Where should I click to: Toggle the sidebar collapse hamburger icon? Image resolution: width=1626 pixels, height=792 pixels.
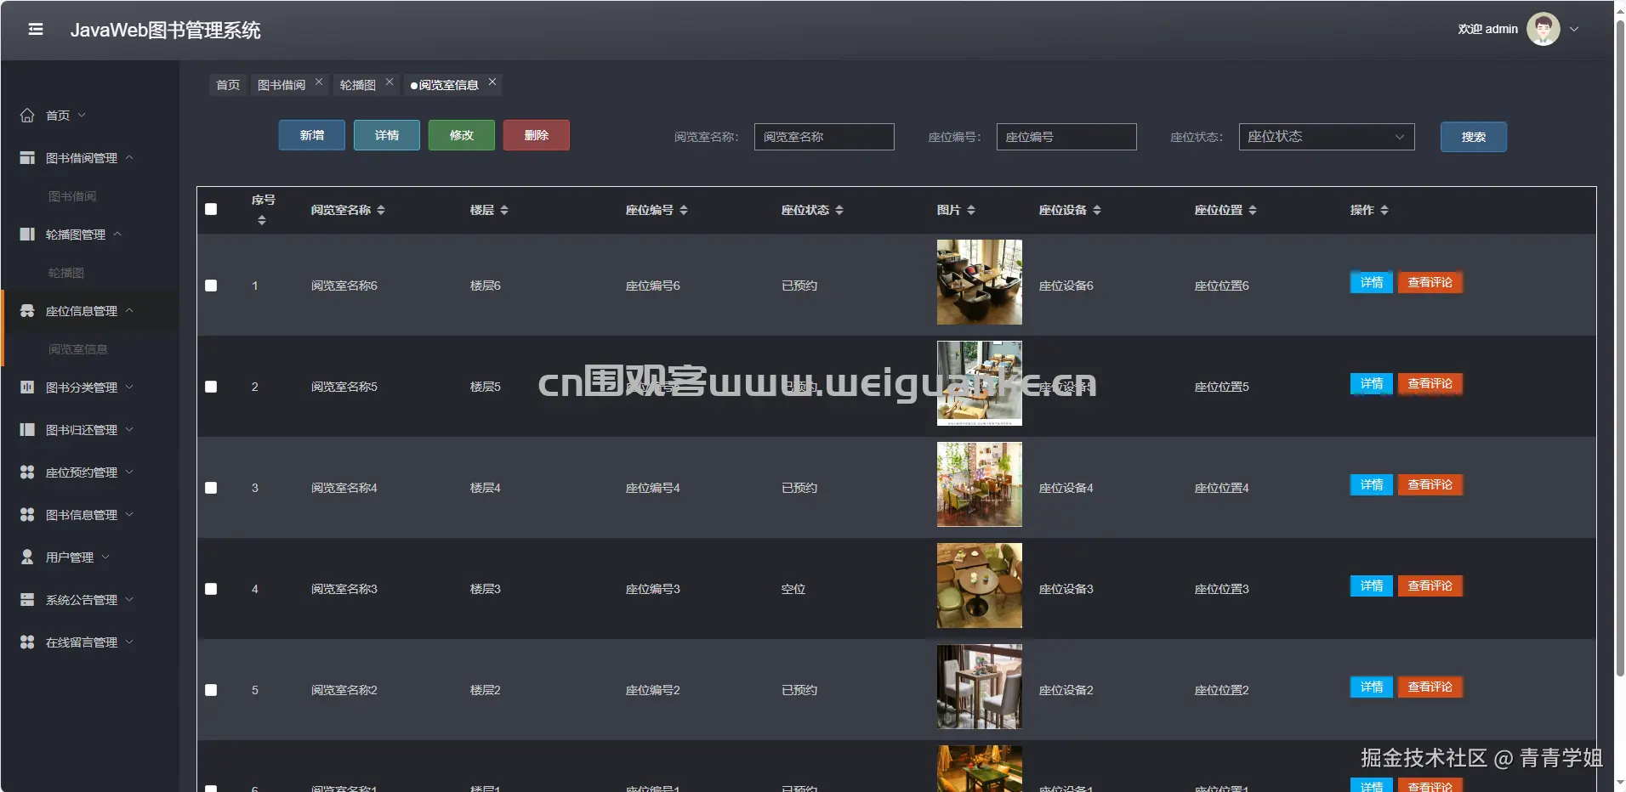tap(36, 30)
